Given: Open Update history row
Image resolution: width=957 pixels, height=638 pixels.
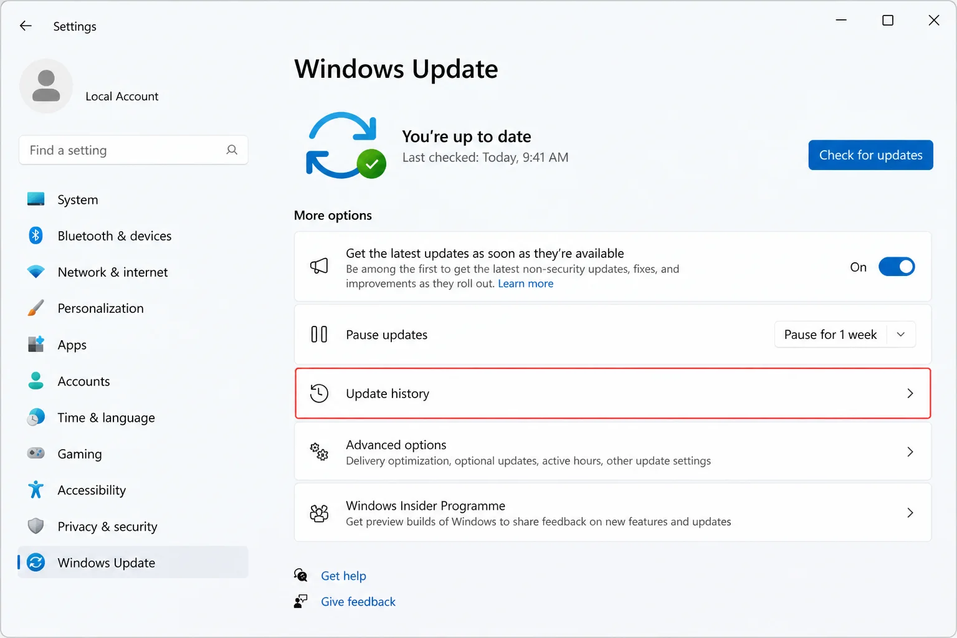Looking at the screenshot, I should tap(613, 393).
